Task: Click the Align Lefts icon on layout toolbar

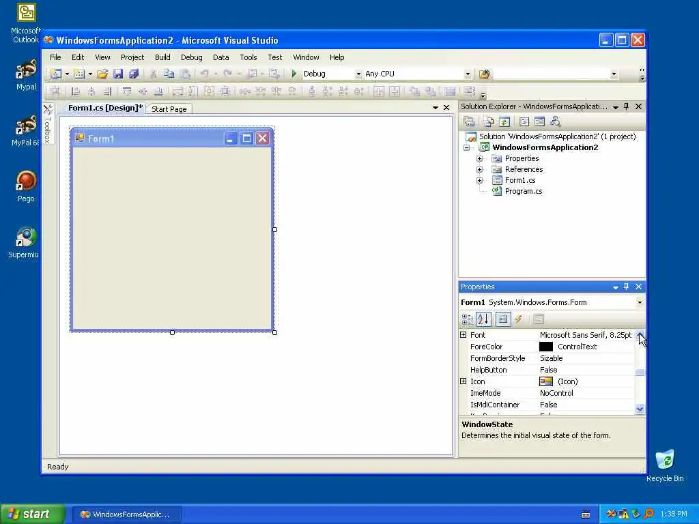Action: [75, 92]
